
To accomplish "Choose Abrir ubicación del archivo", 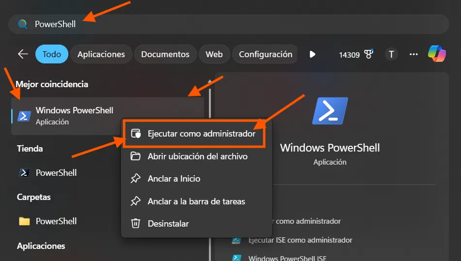I will pyautogui.click(x=196, y=156).
